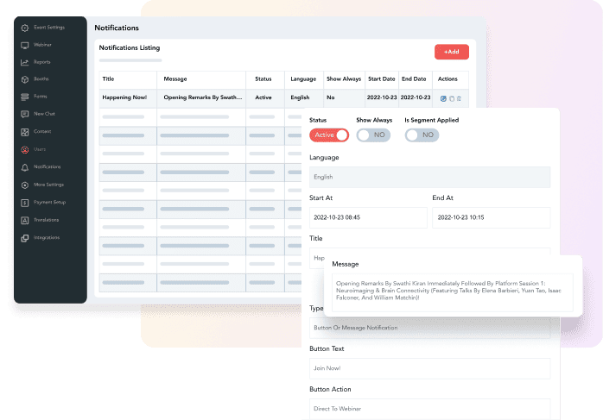
Task: Click the edit icon in Actions column
Action: (x=443, y=98)
